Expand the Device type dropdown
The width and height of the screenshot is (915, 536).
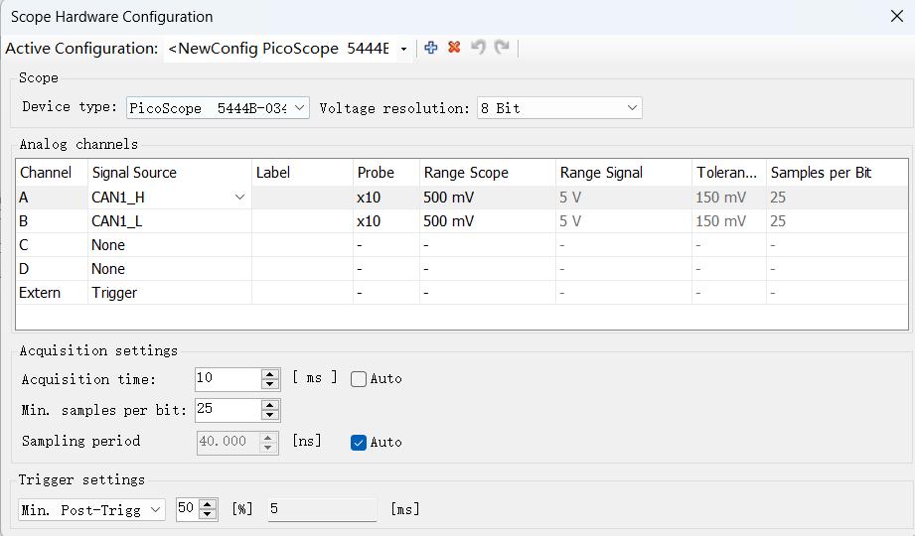click(299, 108)
